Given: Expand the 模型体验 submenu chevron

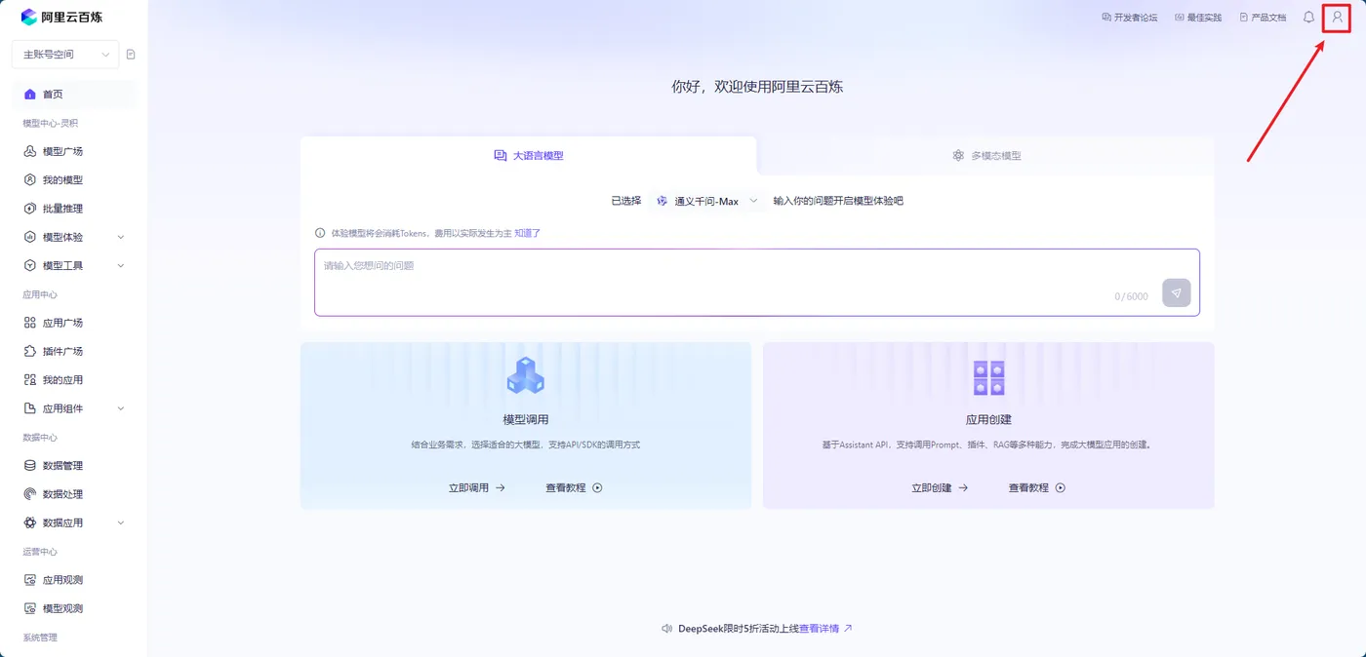Looking at the screenshot, I should pyautogui.click(x=121, y=237).
